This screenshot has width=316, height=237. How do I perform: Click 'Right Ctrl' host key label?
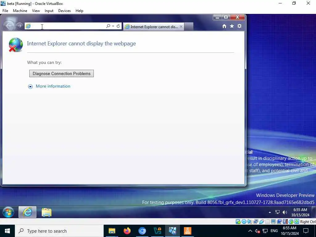[x=308, y=222]
